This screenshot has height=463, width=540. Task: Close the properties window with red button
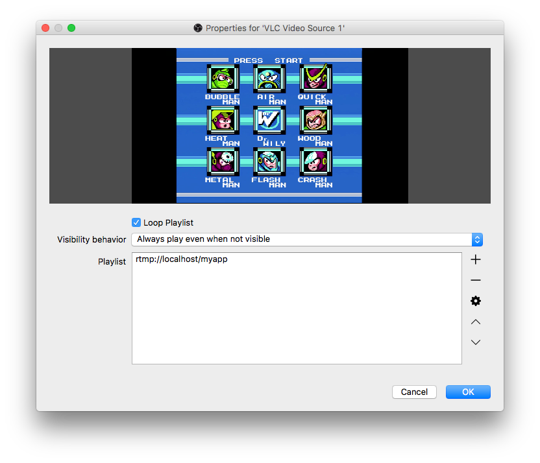[45, 28]
